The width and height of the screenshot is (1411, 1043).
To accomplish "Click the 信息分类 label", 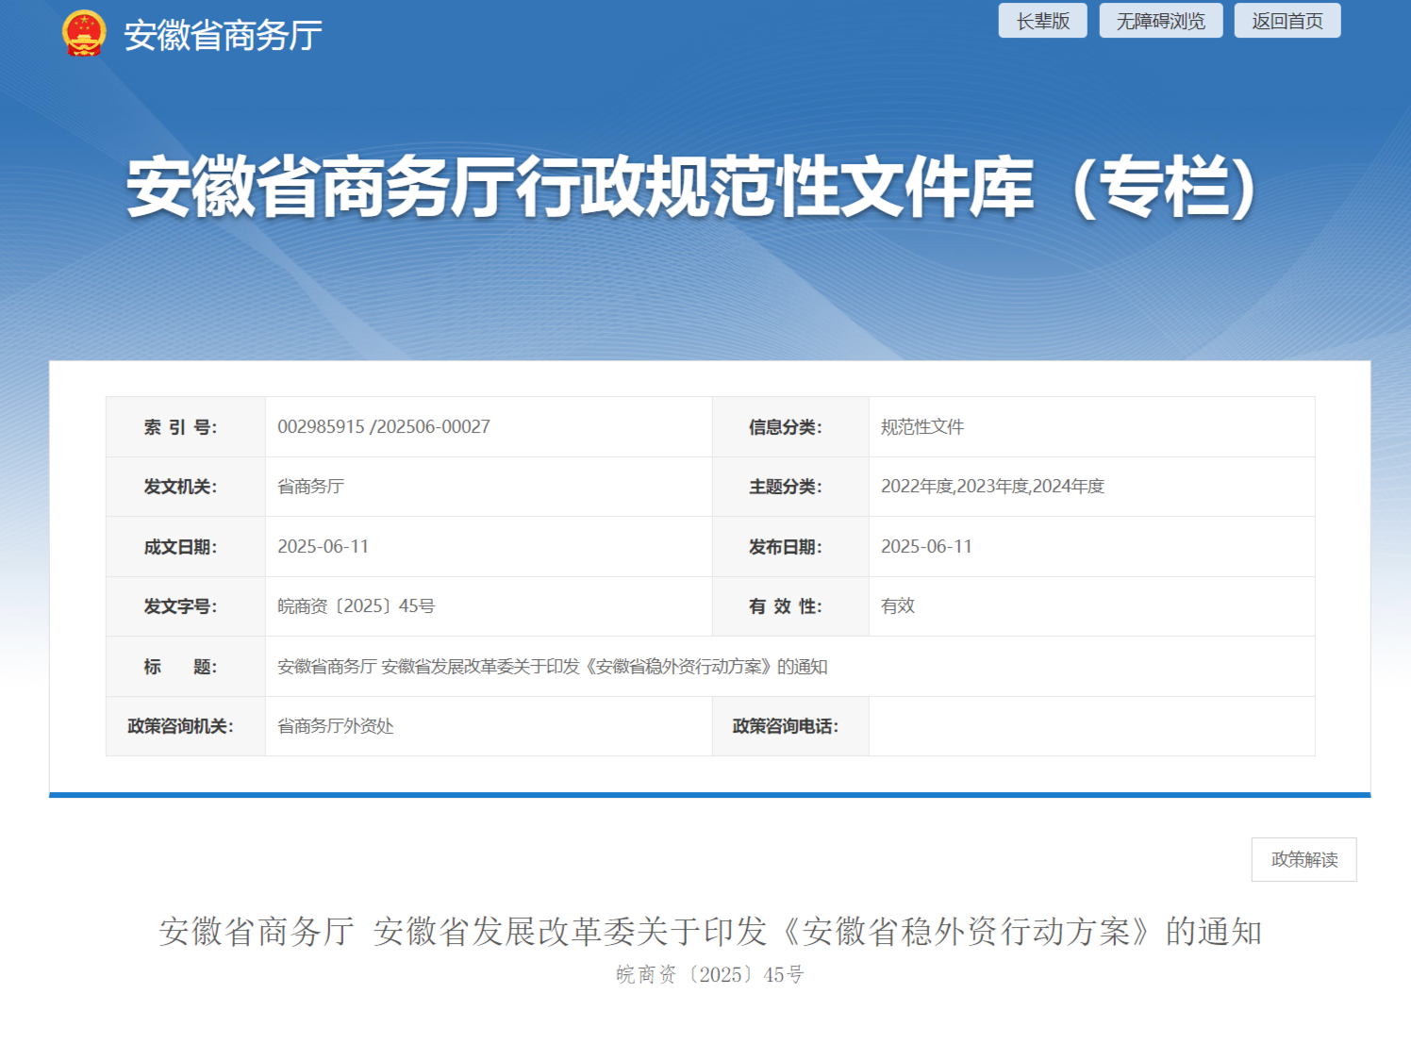I will tap(785, 427).
